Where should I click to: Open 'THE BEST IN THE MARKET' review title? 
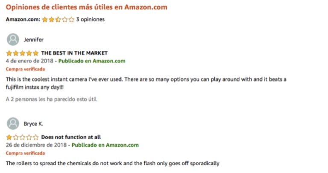[74, 53]
